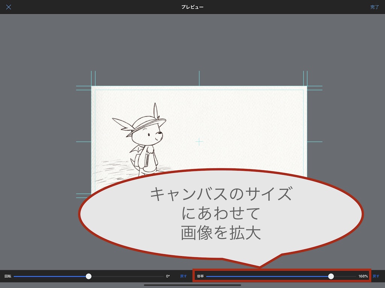Click the right side center registration mark
Screen dimensions: 385x288
coord(315,142)
